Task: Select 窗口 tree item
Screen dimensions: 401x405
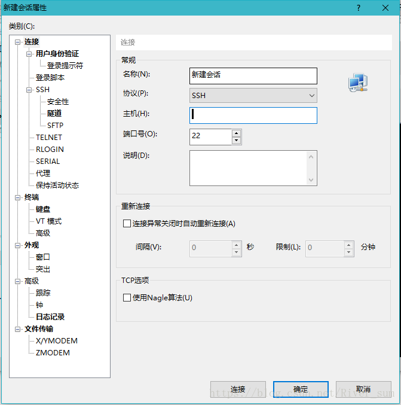Action: (43, 257)
